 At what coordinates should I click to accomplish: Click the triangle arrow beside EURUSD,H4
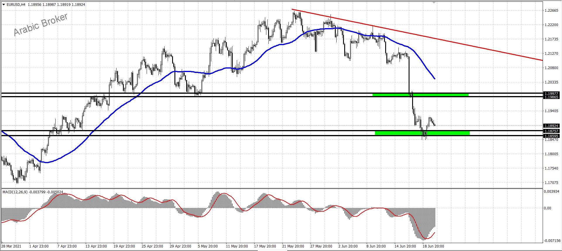4,5
